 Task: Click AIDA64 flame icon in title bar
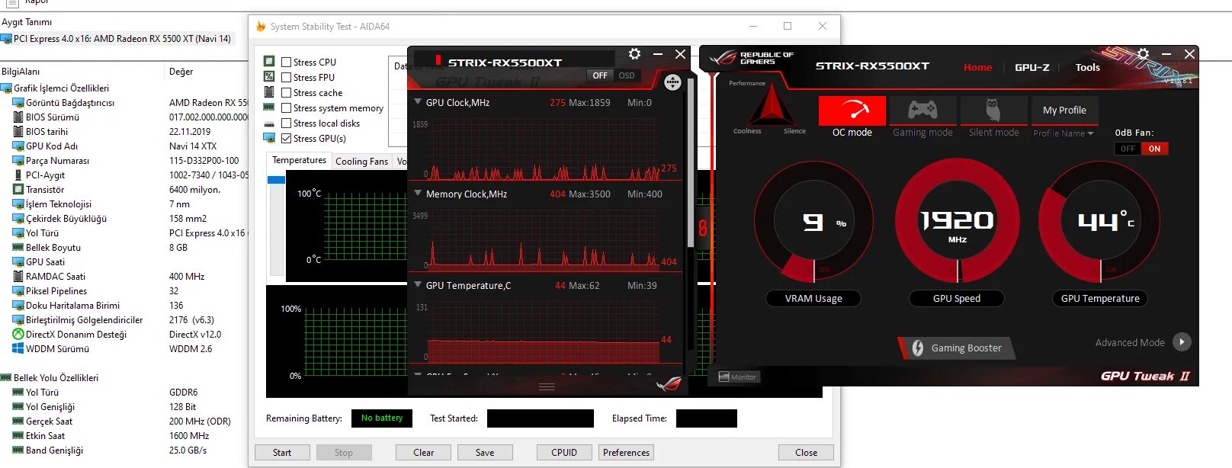[261, 26]
